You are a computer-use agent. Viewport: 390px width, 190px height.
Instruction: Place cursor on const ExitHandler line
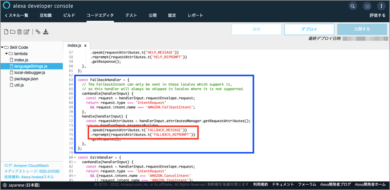[99, 158]
